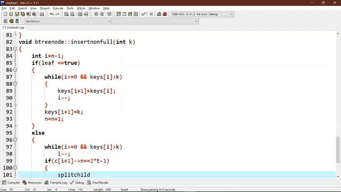341x192 pixels.
Task: Collapse the code fold at line 88
Action: 15,84
